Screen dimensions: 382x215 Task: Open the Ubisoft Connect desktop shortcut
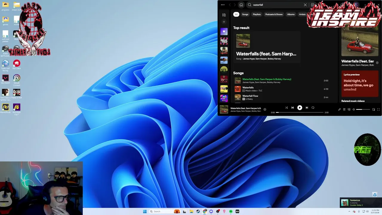(17, 80)
